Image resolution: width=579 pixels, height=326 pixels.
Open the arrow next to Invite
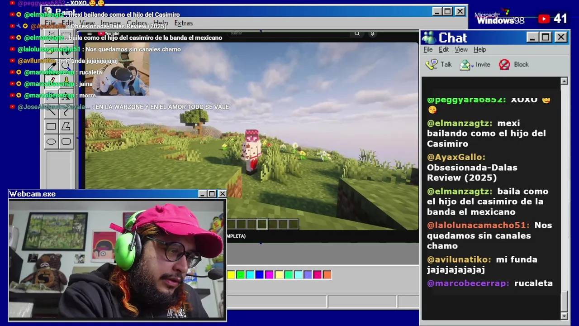tap(472, 65)
